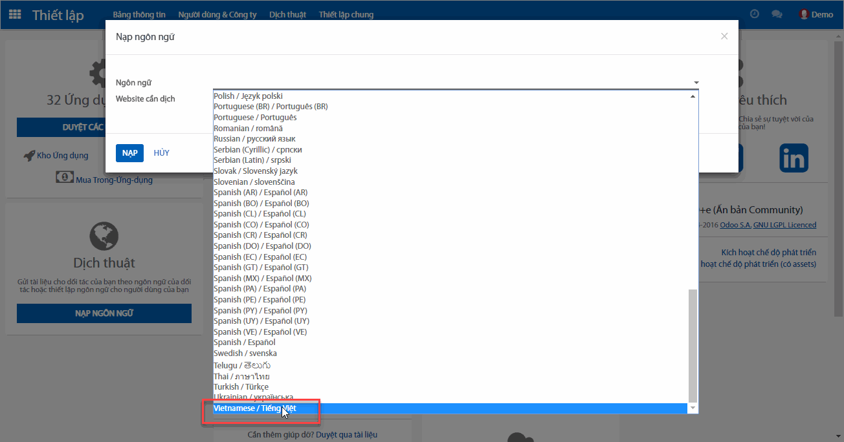Click the LinkedIn share icon

(x=794, y=158)
